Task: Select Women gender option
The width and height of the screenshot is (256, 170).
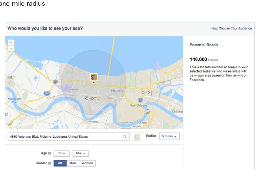Action: 87,163
